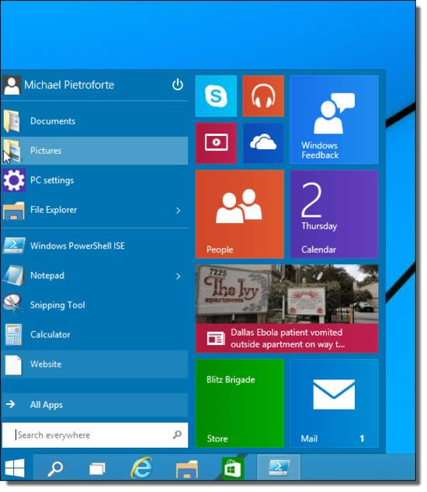Open the Skype tile
This screenshot has height=492, width=427.
tap(216, 96)
